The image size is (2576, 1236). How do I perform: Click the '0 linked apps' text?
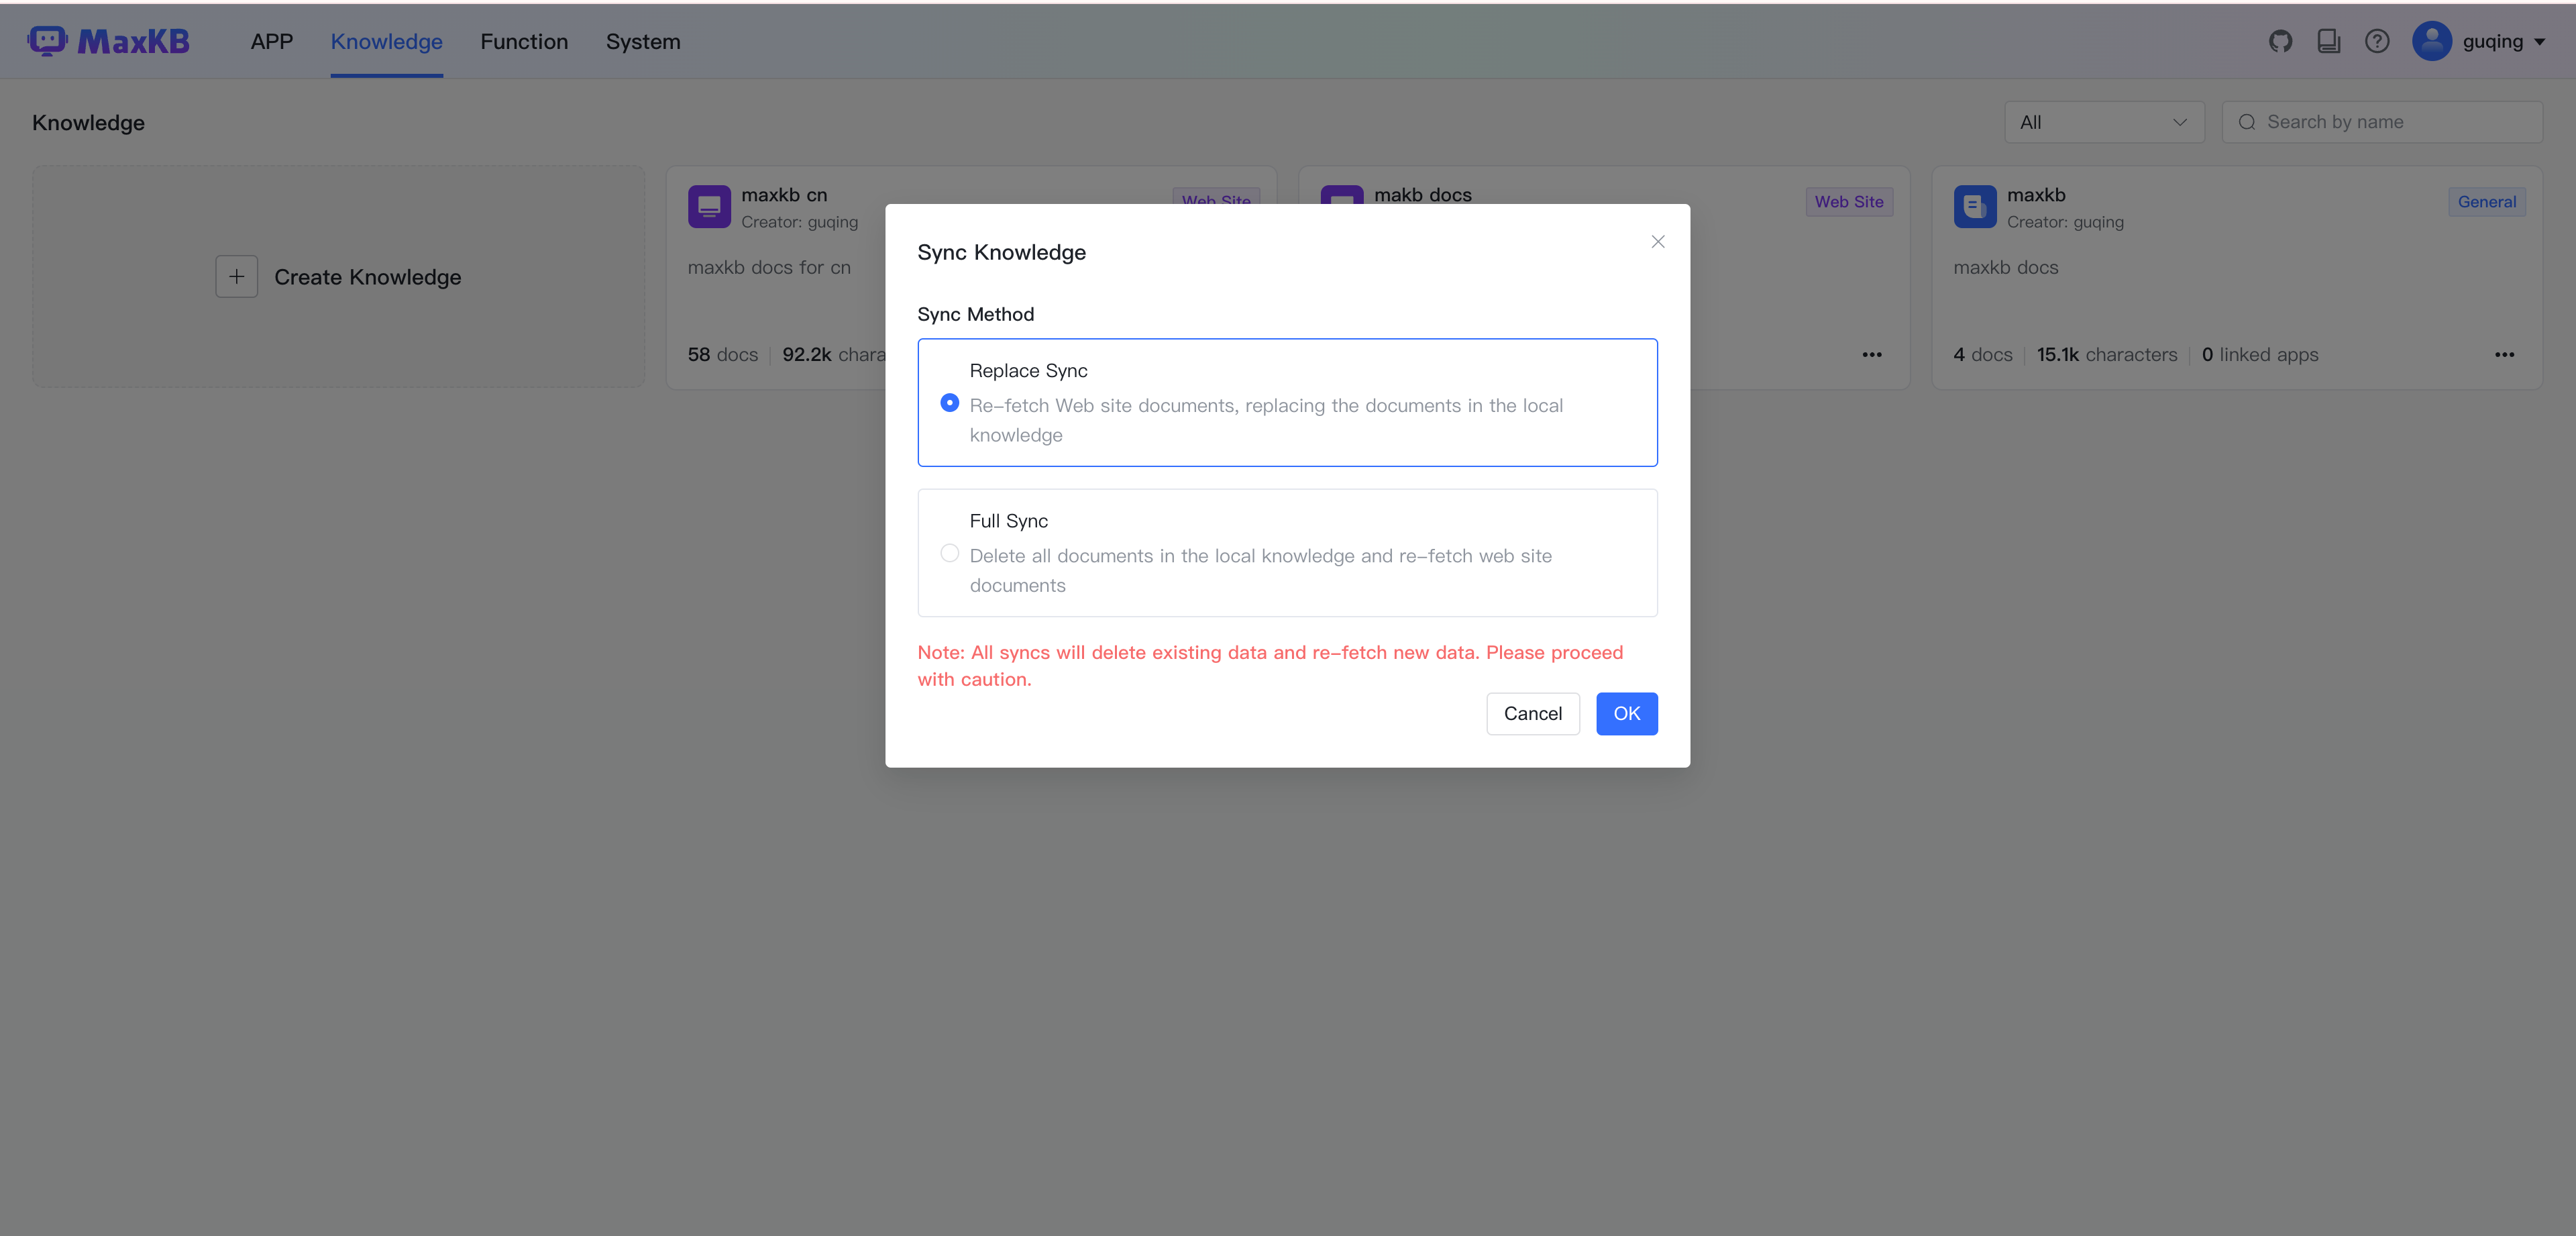(2259, 355)
